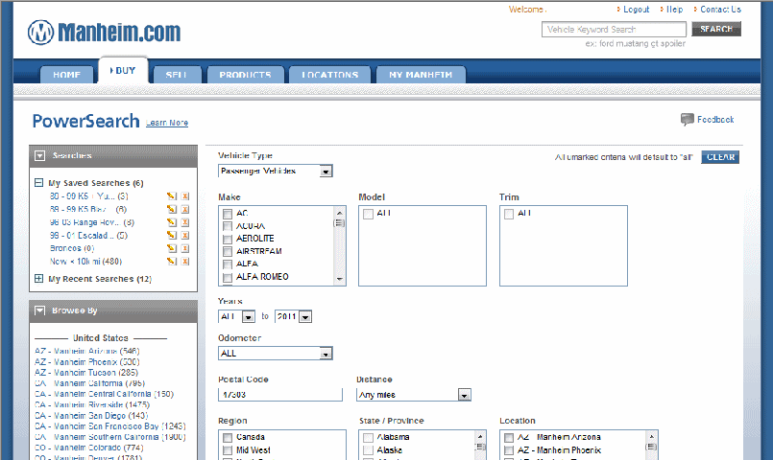Expand My Recent Searches tree
Image resolution: width=773 pixels, height=460 pixels.
click(x=39, y=279)
